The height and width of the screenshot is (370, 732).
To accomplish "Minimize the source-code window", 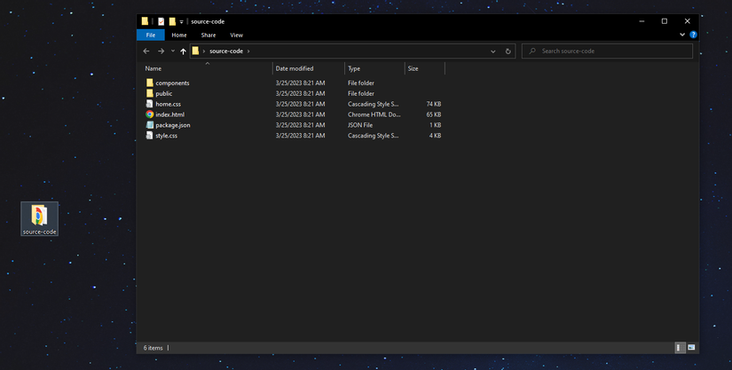I will (641, 21).
